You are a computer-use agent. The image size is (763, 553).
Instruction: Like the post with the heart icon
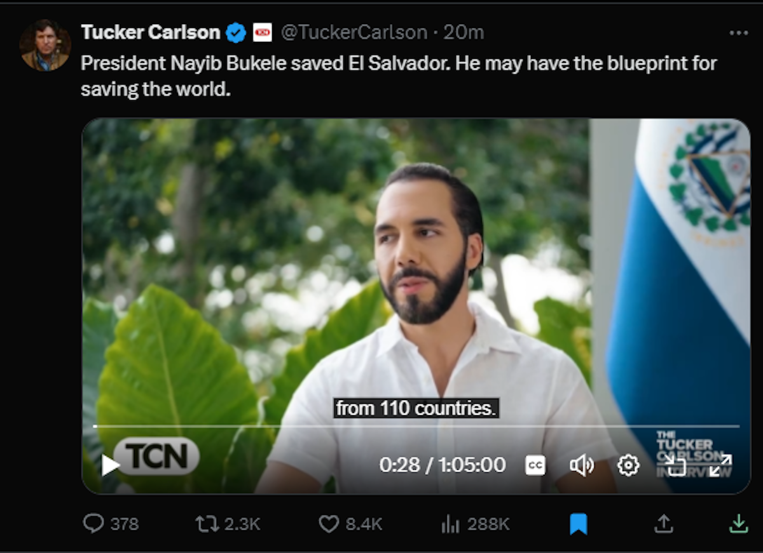pyautogui.click(x=329, y=524)
